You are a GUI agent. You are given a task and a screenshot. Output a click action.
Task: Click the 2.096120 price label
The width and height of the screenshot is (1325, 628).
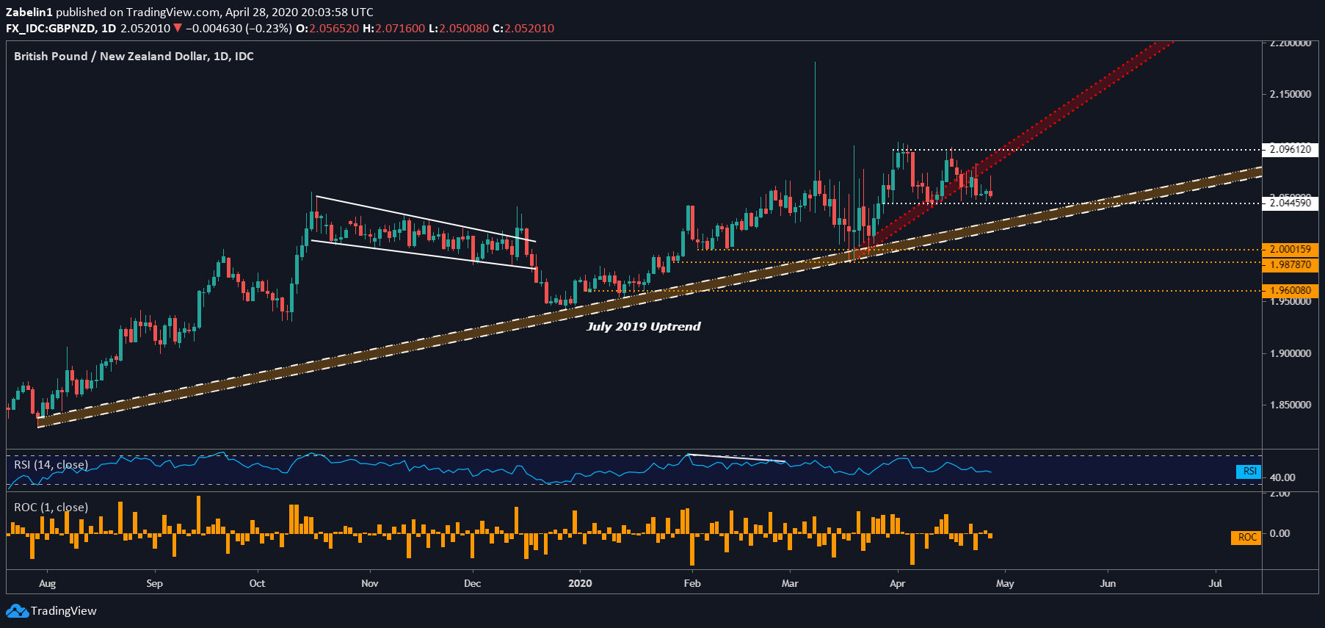point(1290,149)
